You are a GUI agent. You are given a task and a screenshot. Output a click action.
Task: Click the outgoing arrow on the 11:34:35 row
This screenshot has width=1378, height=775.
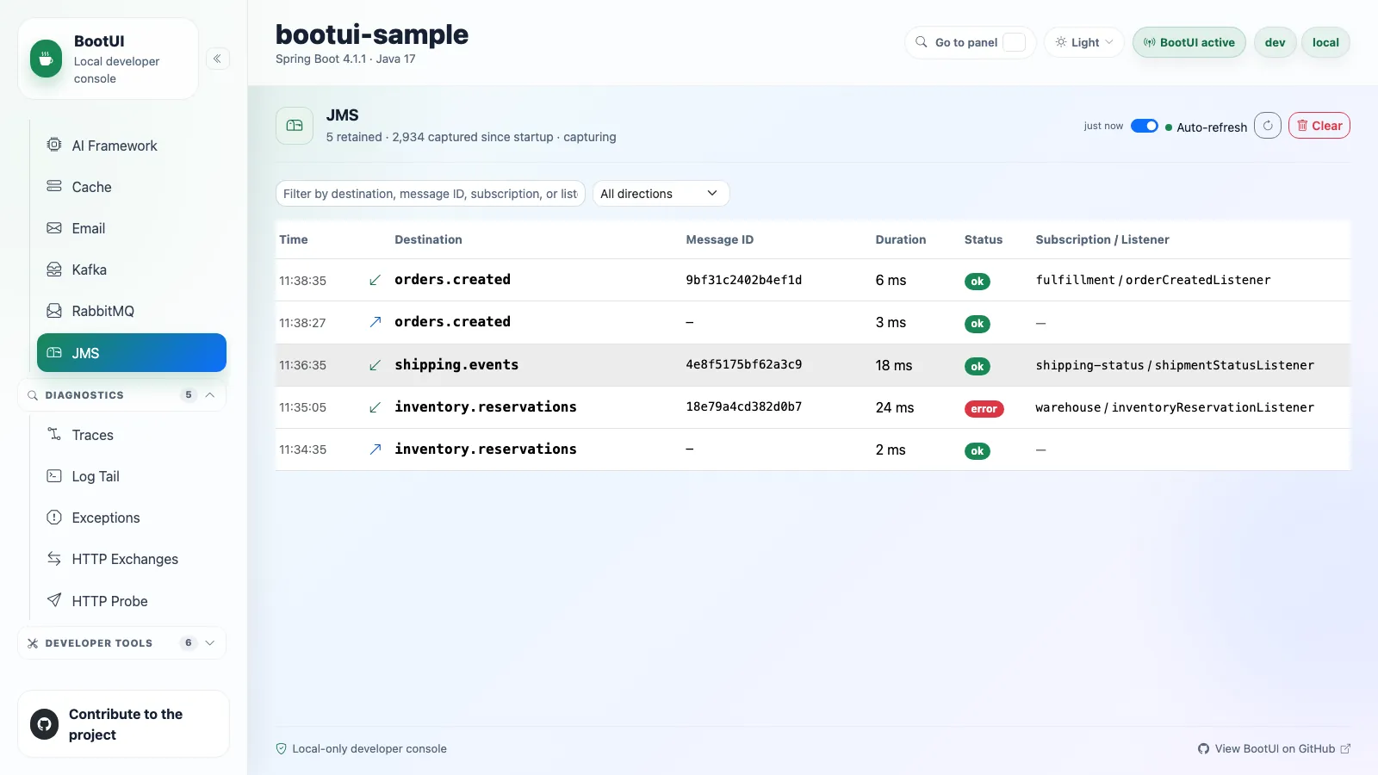[x=375, y=449]
